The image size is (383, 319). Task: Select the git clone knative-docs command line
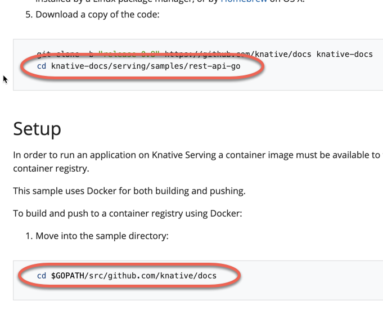pos(205,54)
